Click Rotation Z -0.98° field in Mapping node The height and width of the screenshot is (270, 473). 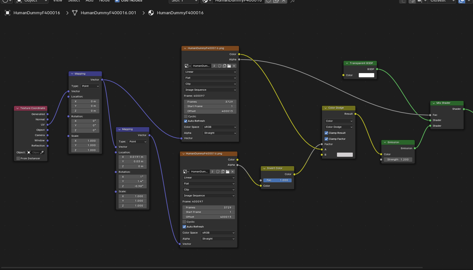(132, 186)
